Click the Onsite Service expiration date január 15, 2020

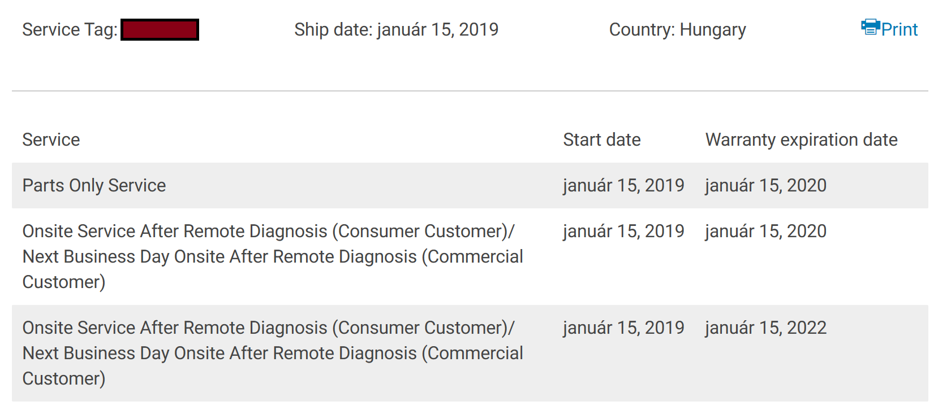(765, 231)
